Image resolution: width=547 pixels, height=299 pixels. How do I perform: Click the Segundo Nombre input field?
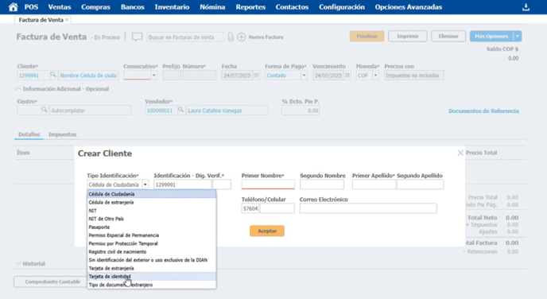click(322, 184)
